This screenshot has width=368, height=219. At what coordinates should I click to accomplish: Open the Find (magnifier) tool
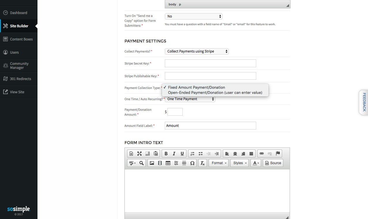(x=141, y=163)
